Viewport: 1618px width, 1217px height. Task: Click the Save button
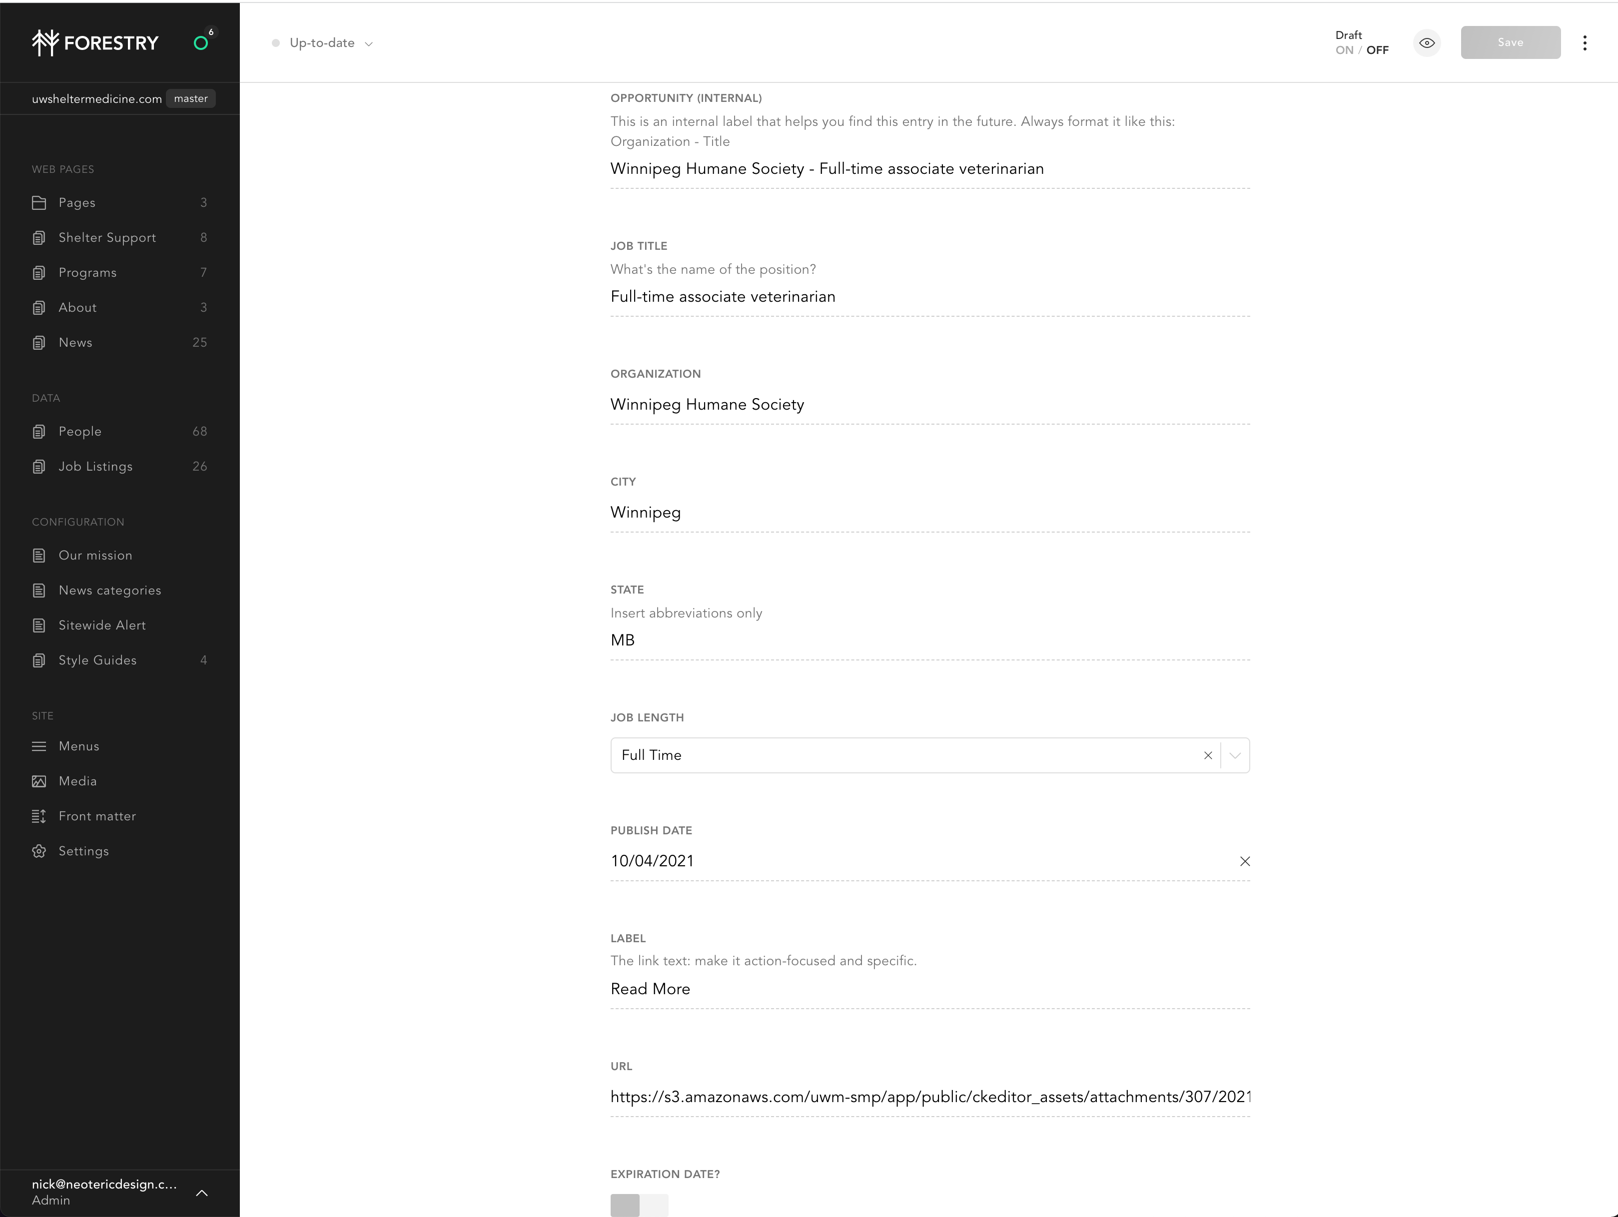pyautogui.click(x=1510, y=42)
